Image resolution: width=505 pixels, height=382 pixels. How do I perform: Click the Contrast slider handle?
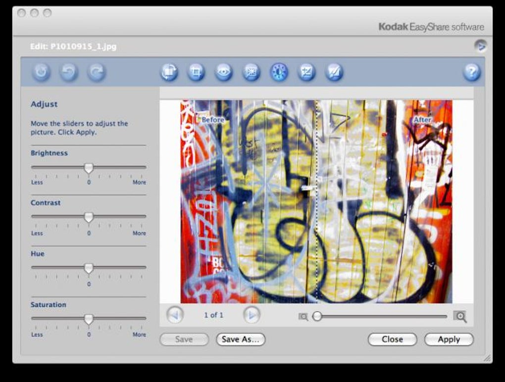tap(89, 217)
